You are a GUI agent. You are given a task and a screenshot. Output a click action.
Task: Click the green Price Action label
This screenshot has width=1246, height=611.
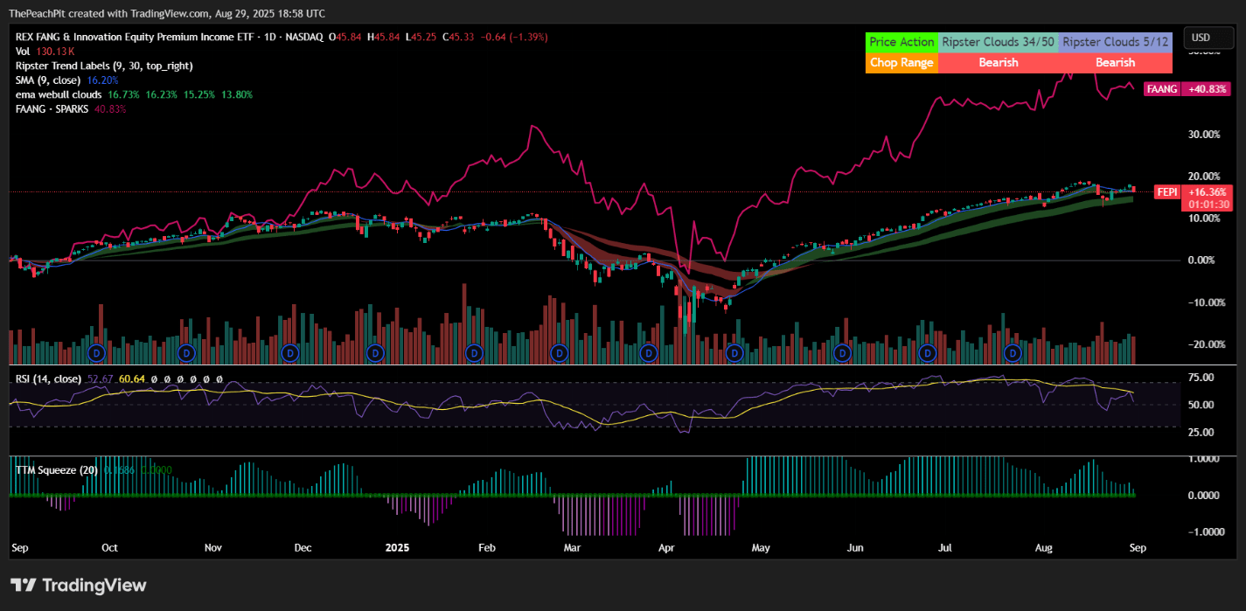[x=902, y=42]
